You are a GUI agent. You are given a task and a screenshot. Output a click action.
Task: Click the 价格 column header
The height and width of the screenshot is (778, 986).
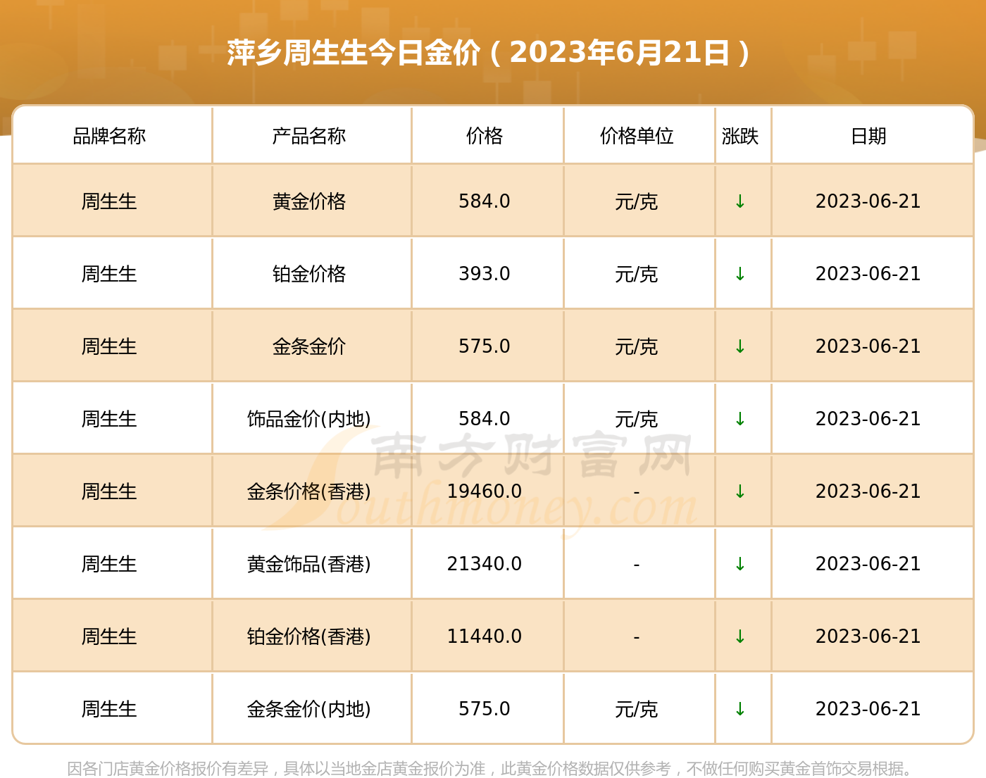485,136
